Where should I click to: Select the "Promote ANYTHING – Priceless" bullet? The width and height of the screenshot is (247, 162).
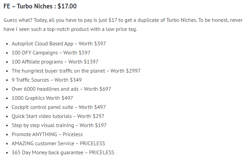tap(47, 134)
